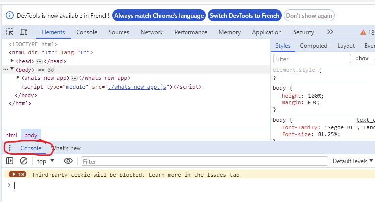Open the Computed styles tab

pyautogui.click(x=314, y=46)
